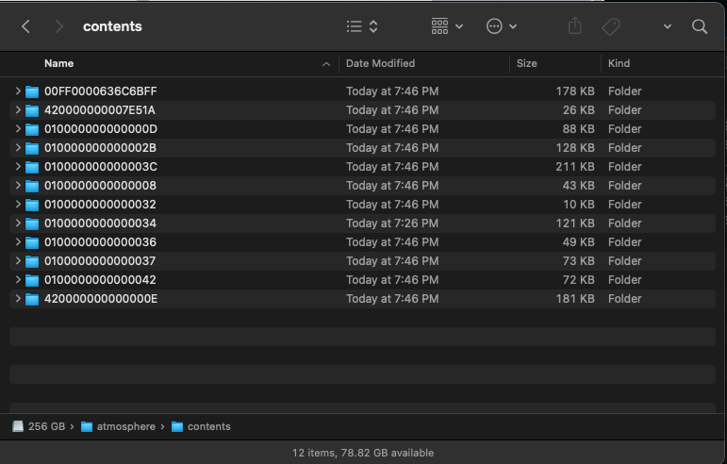Open search with the magnifier icon
The image size is (727, 464).
coord(700,26)
